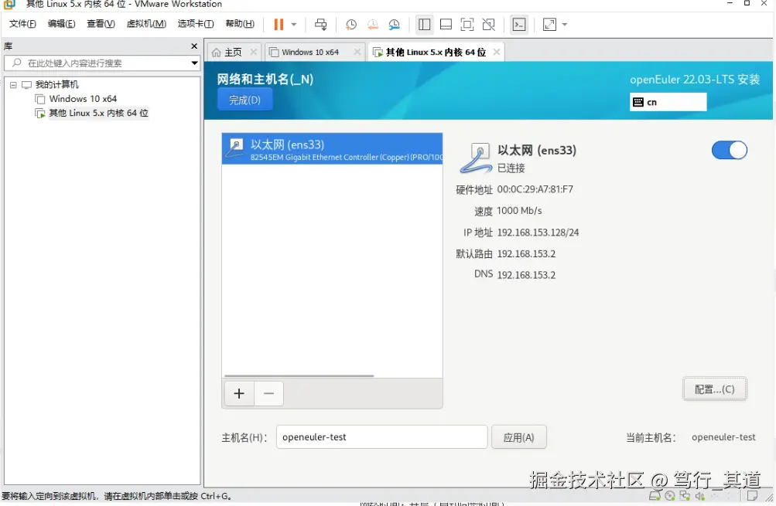Click the speed value 1000 Mb/s
This screenshot has height=506, width=776.
[x=519, y=211]
